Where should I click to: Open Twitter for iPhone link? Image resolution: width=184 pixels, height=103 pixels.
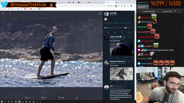(124, 23)
